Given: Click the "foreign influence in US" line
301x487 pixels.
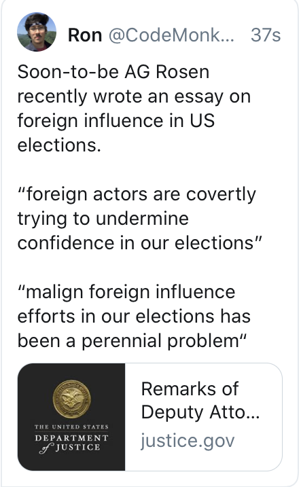Looking at the screenshot, I should pyautogui.click(x=116, y=120).
